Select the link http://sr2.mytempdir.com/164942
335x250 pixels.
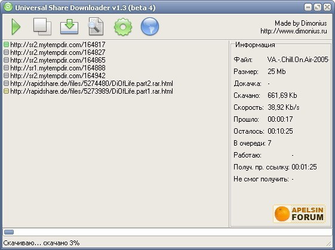pyautogui.click(x=58, y=76)
